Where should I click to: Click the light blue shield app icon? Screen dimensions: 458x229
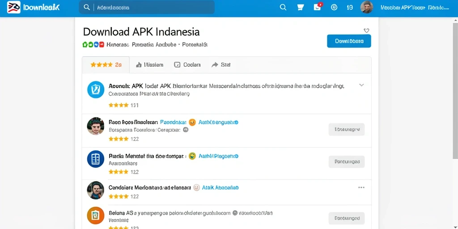pos(96,89)
